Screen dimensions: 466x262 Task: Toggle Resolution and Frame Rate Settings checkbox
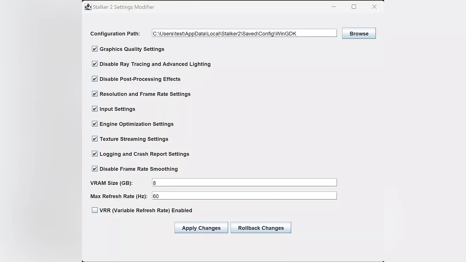(95, 94)
